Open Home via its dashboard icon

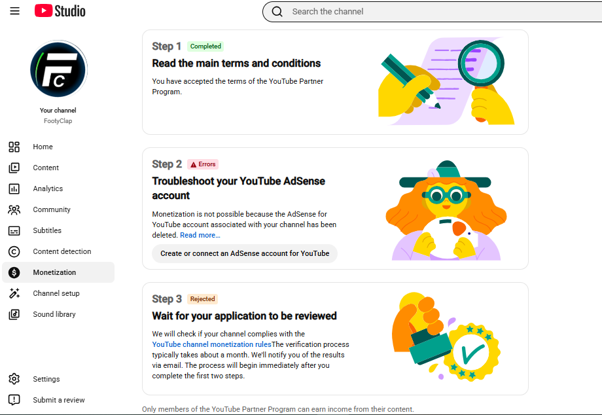point(14,147)
